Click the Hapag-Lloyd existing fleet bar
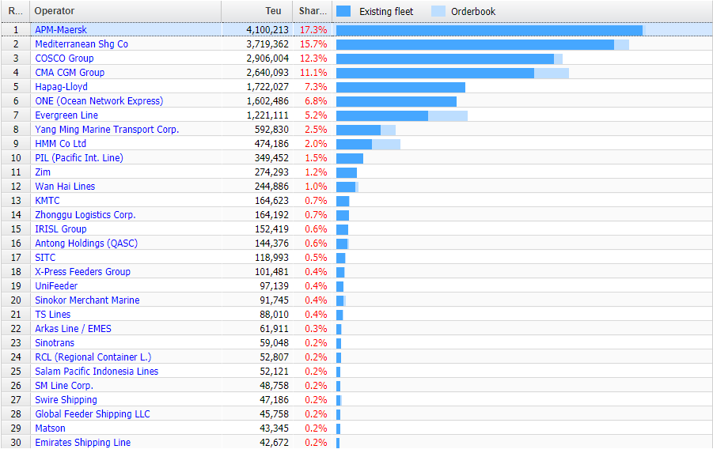The image size is (713, 453). pyautogui.click(x=400, y=87)
